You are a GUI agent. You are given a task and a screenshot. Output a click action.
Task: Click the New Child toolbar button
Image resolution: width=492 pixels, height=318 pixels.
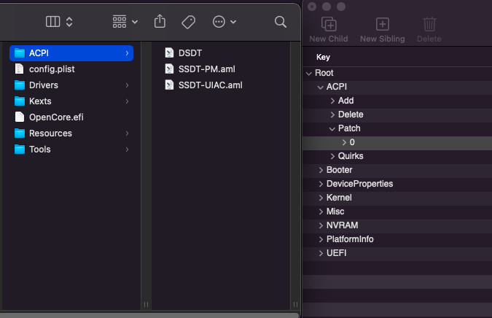coord(329,29)
